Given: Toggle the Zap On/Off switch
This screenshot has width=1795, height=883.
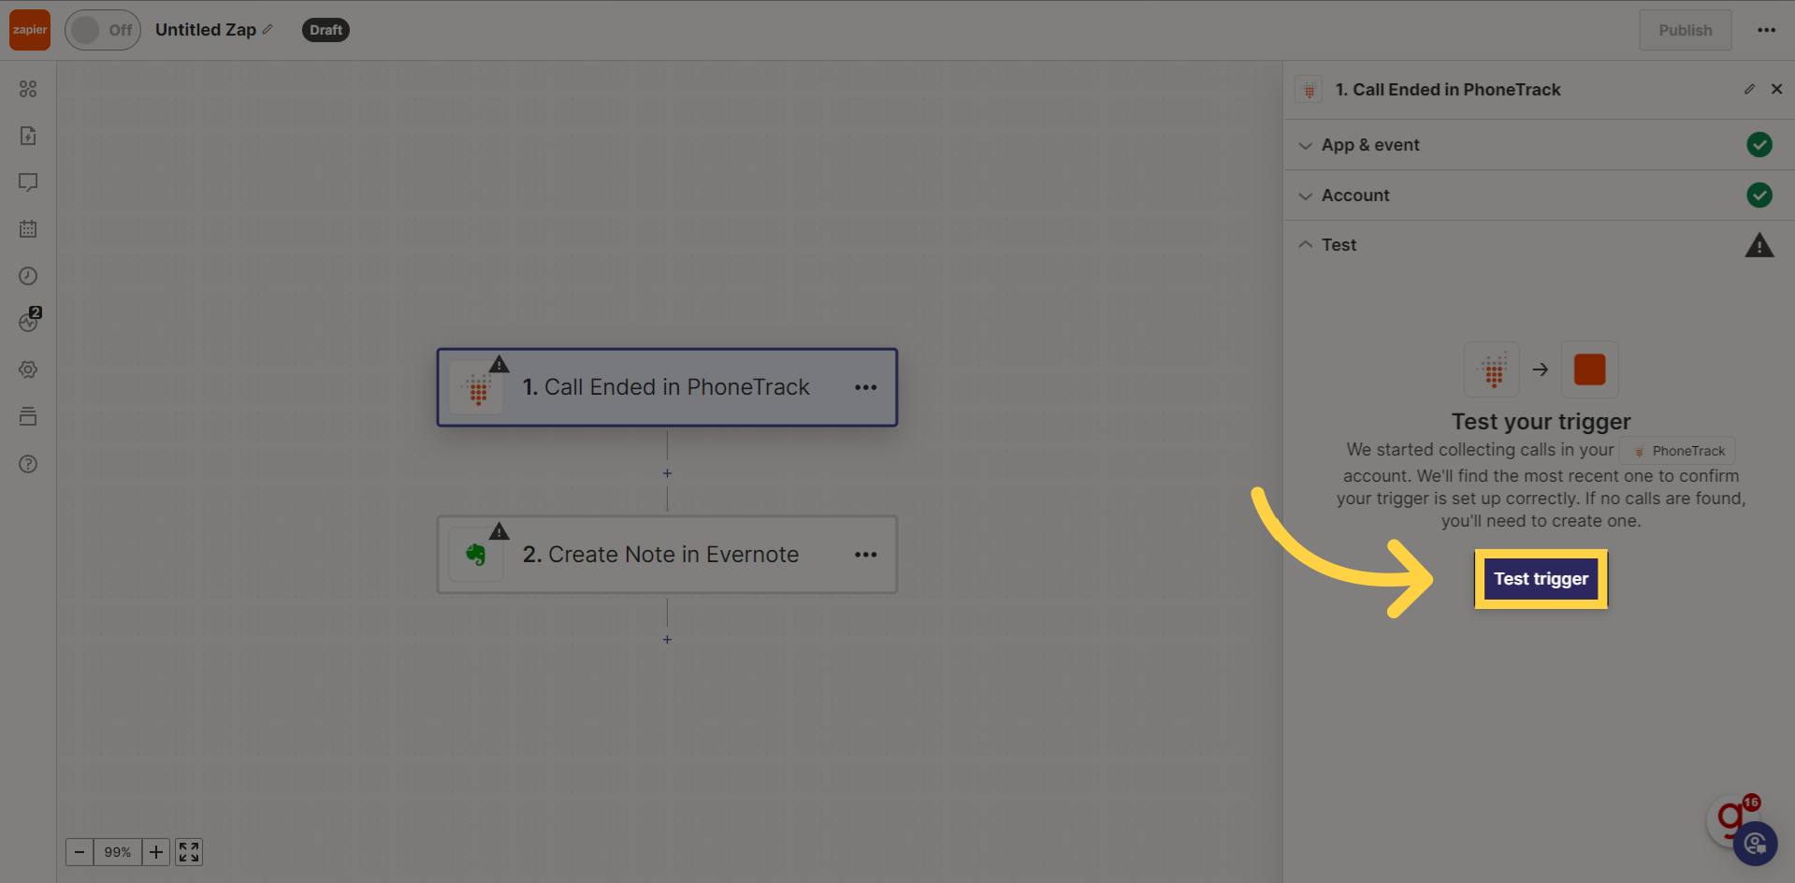Looking at the screenshot, I should click(103, 30).
